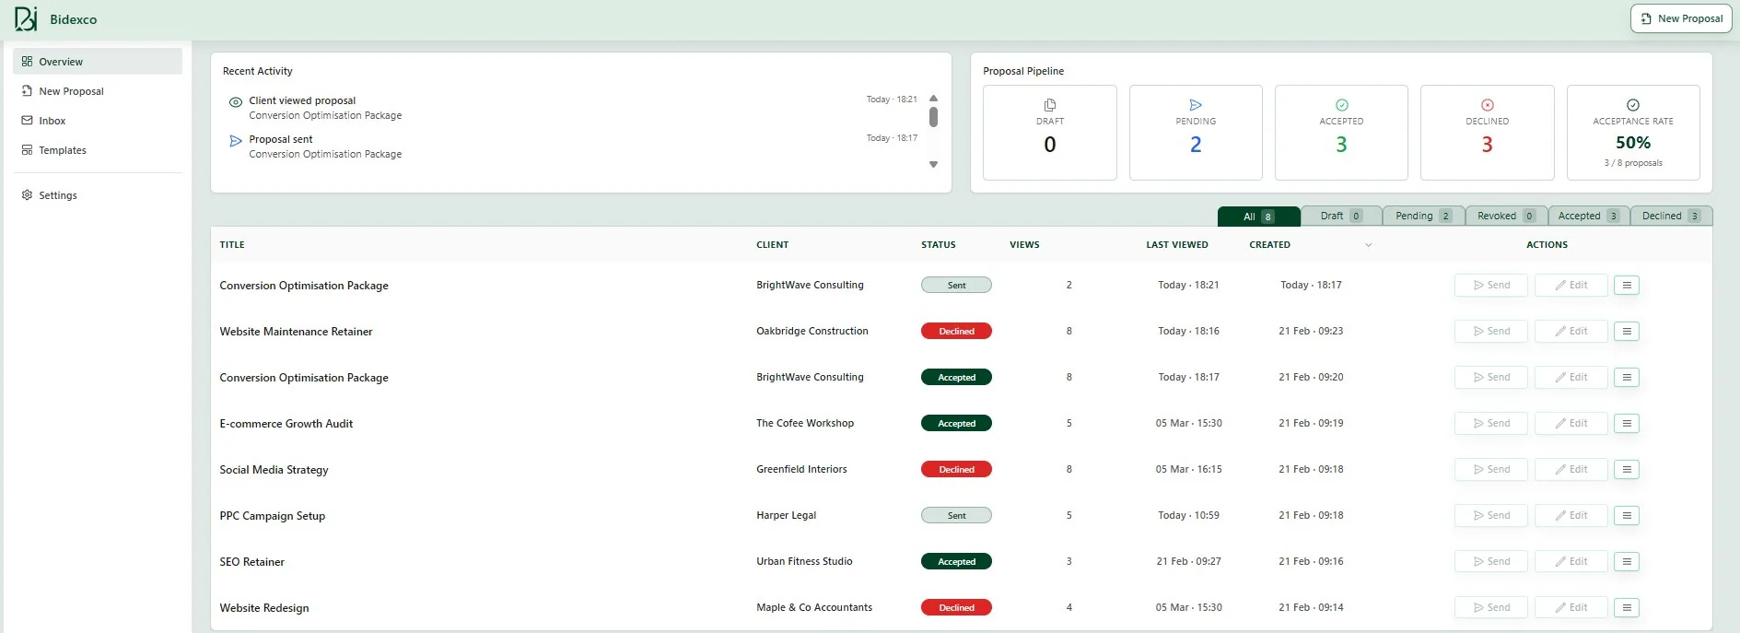Screen dimensions: 1740x633
Task: Click the Draft pipeline card icon
Action: pos(1049,105)
